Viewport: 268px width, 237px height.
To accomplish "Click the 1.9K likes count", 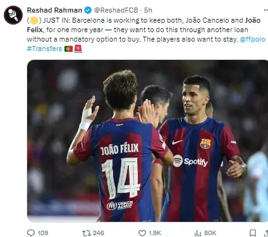I will [x=155, y=233].
